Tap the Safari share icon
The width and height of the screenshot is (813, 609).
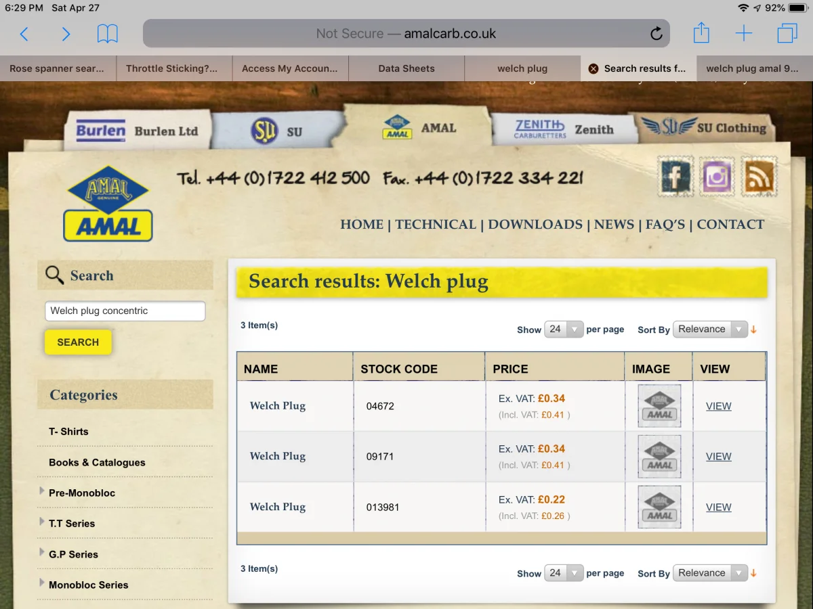pyautogui.click(x=701, y=33)
